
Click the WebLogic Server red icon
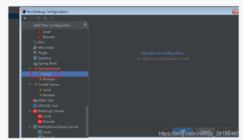point(35,111)
